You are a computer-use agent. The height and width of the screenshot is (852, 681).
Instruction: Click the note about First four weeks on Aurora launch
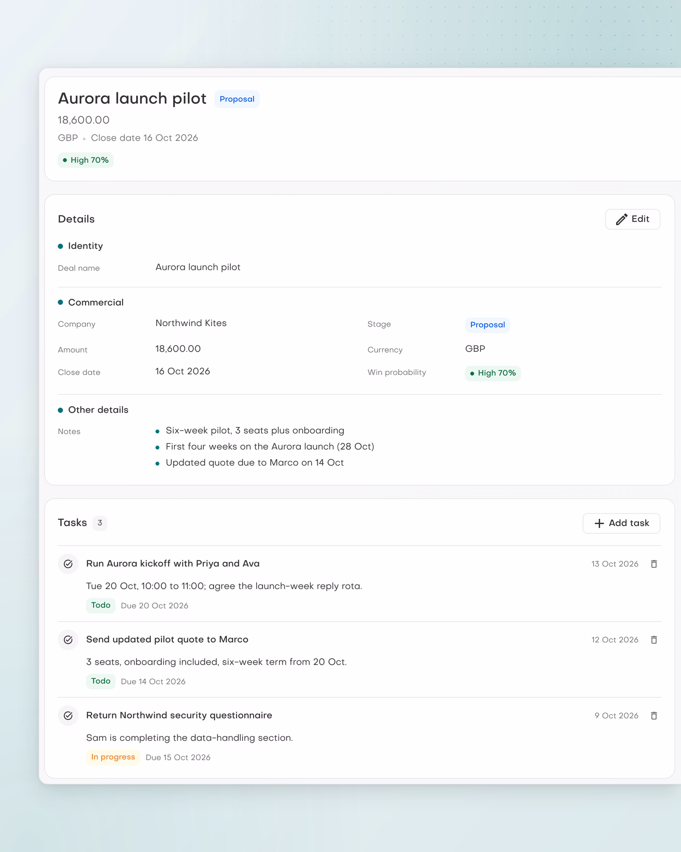pyautogui.click(x=270, y=447)
